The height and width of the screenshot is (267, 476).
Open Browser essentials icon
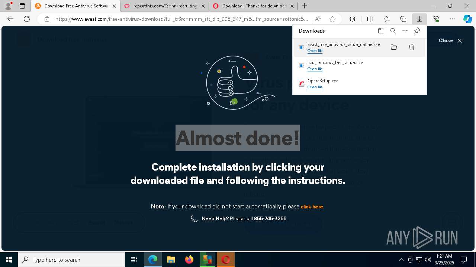pyautogui.click(x=436, y=19)
